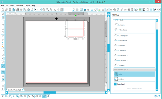Viewport: 162px width, 99px height.
Task: Open the File menu
Action: [2, 6]
